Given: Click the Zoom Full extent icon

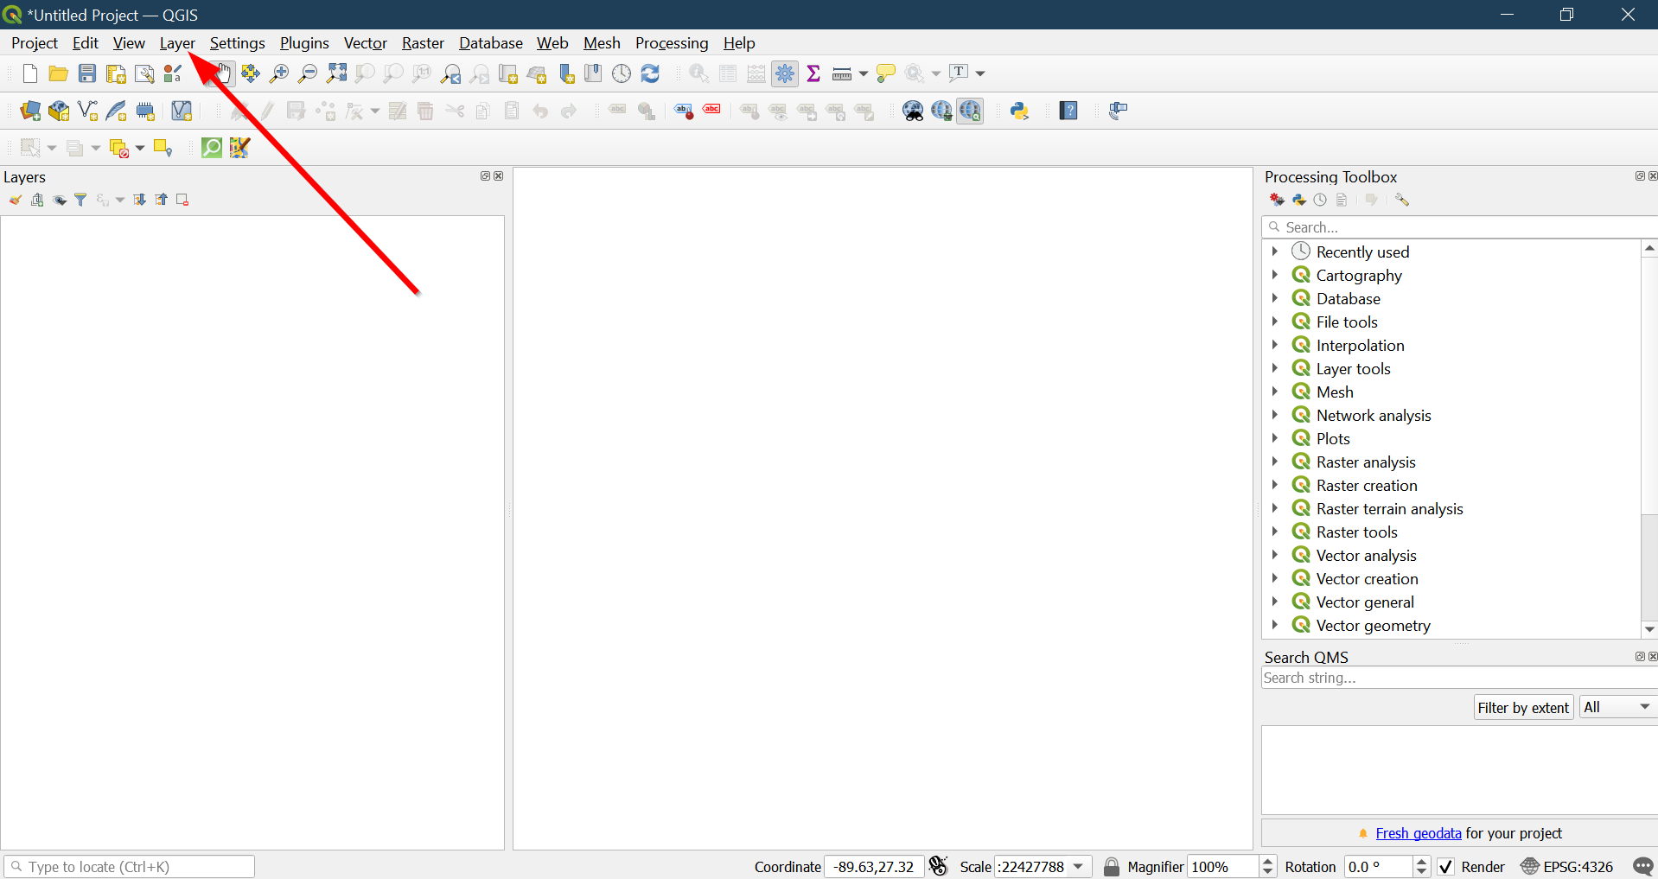Looking at the screenshot, I should coord(336,73).
